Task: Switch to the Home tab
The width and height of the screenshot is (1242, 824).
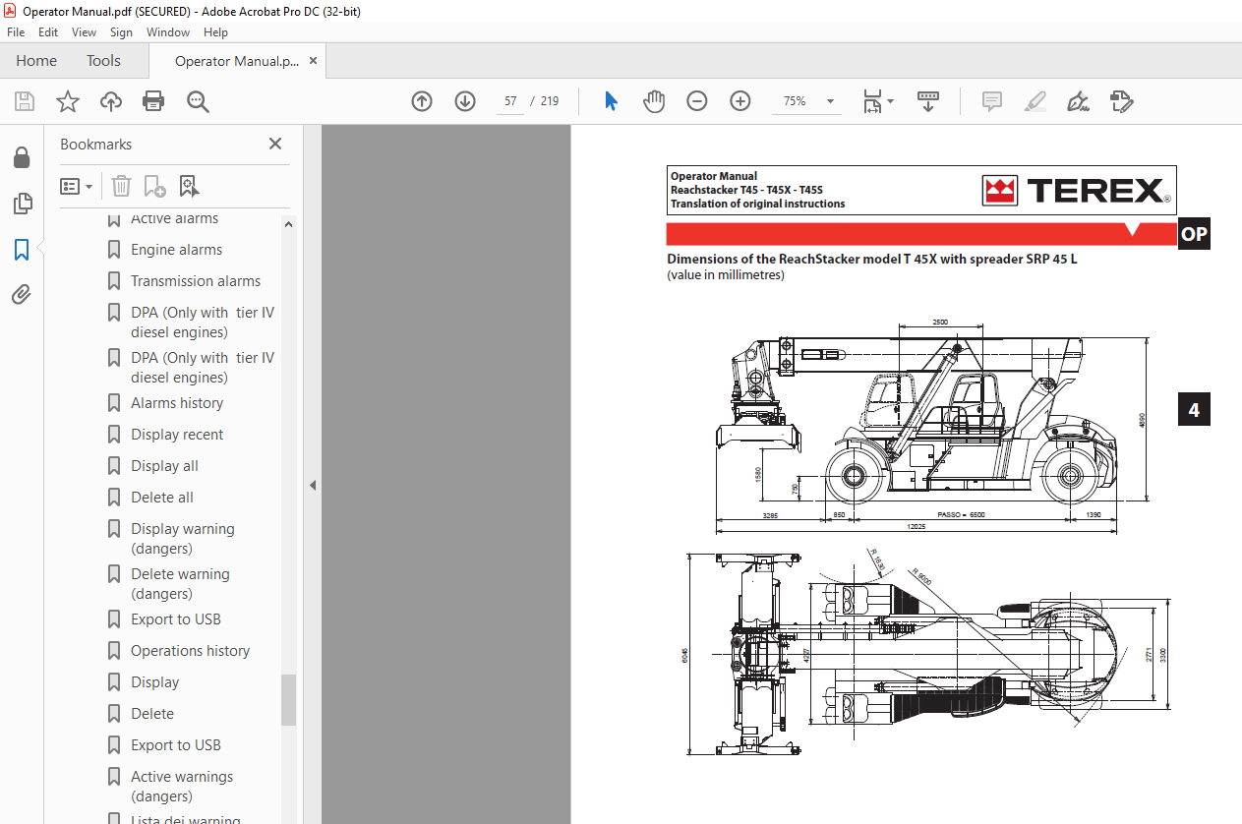Action: pyautogui.click(x=36, y=61)
